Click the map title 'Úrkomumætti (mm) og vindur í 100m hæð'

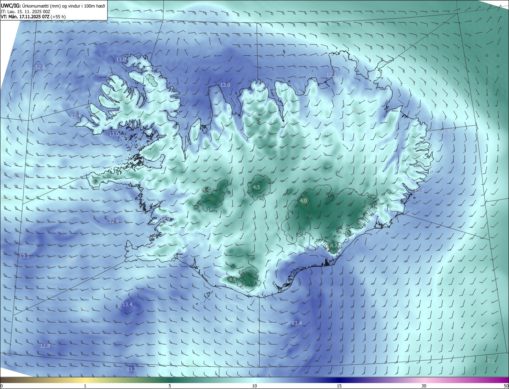click(63, 6)
